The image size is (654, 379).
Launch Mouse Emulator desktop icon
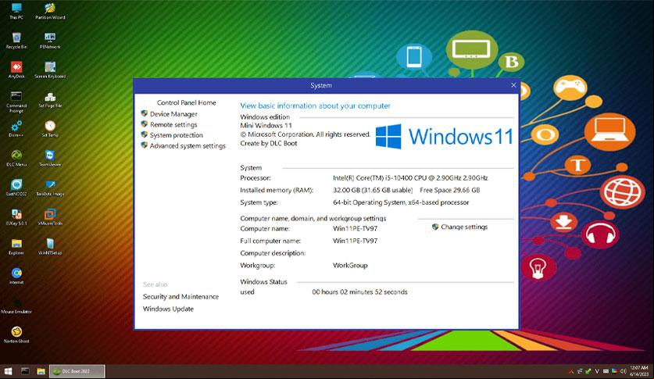coord(16,306)
